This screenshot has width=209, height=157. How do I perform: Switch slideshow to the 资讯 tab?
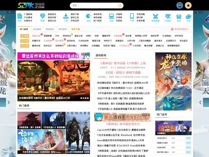[81, 62]
